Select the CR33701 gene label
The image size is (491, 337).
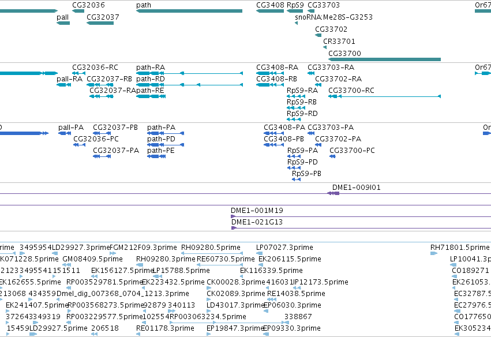[339, 42]
